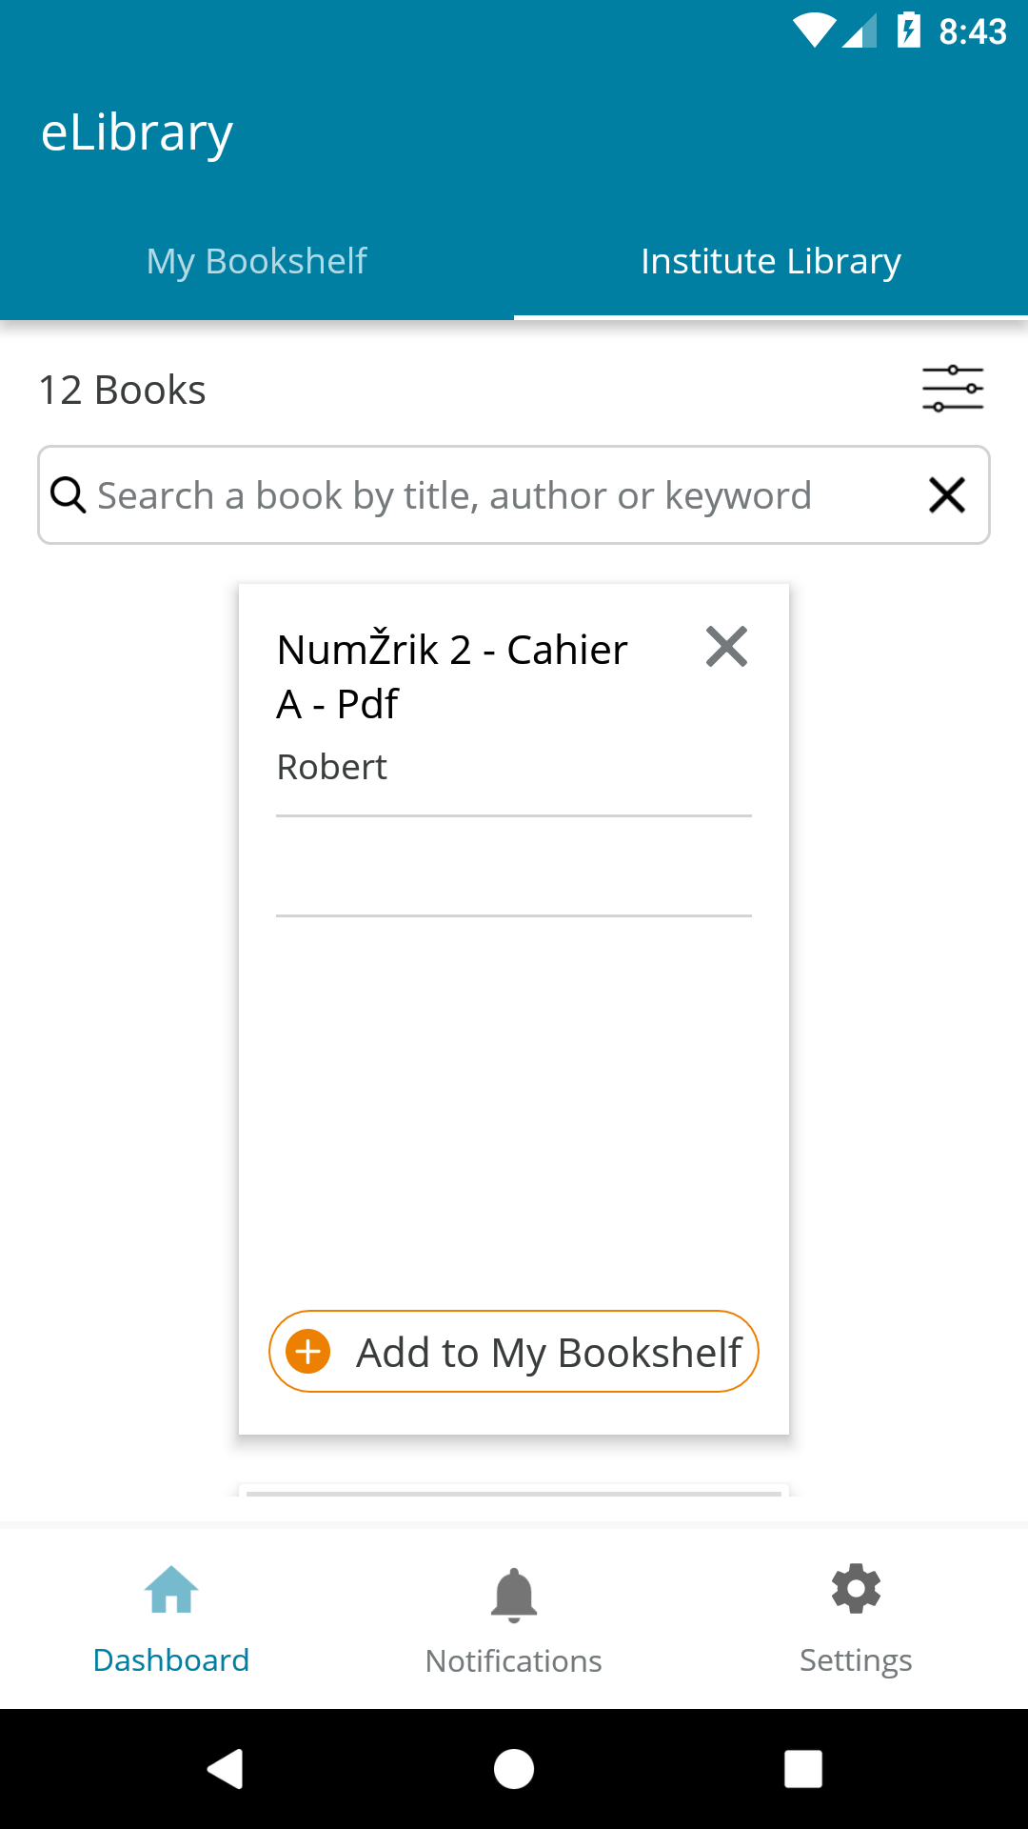Image resolution: width=1028 pixels, height=1829 pixels.
Task: Clear the search field with X
Action: click(947, 495)
